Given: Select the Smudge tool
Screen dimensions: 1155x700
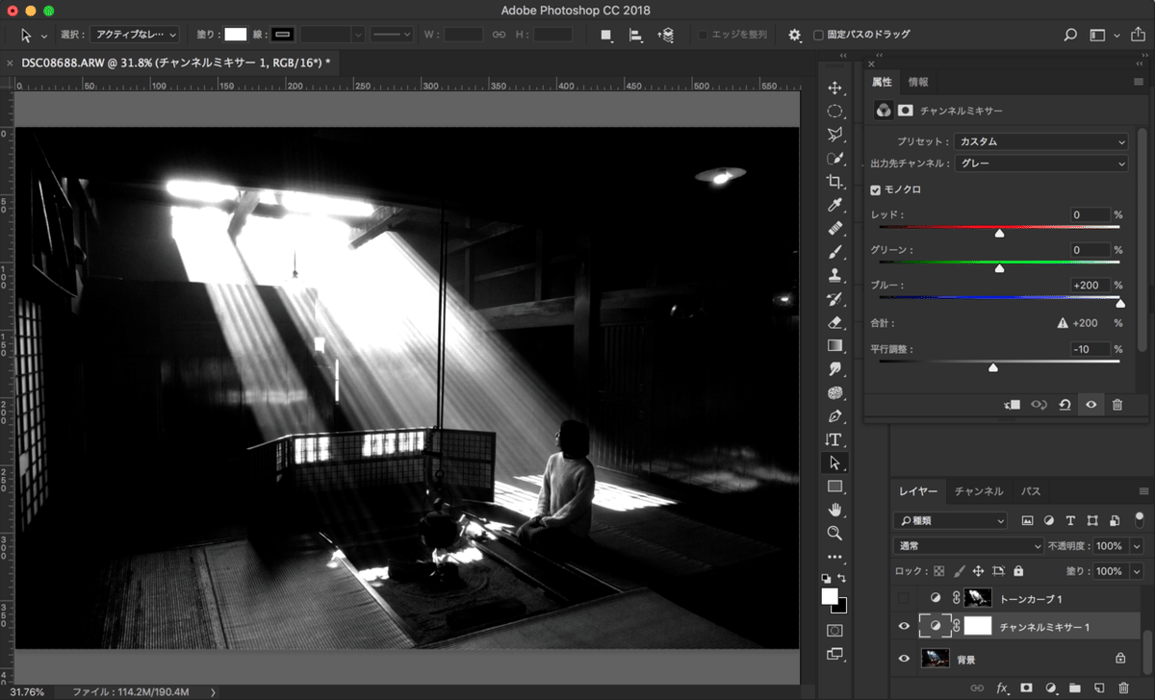Looking at the screenshot, I should point(834,369).
